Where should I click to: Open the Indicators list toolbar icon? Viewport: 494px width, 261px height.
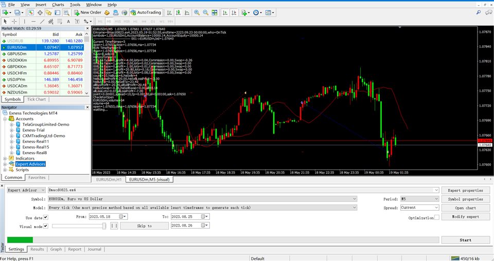tap(245, 12)
